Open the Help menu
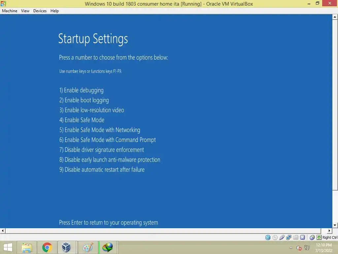338x254 pixels. (54, 11)
